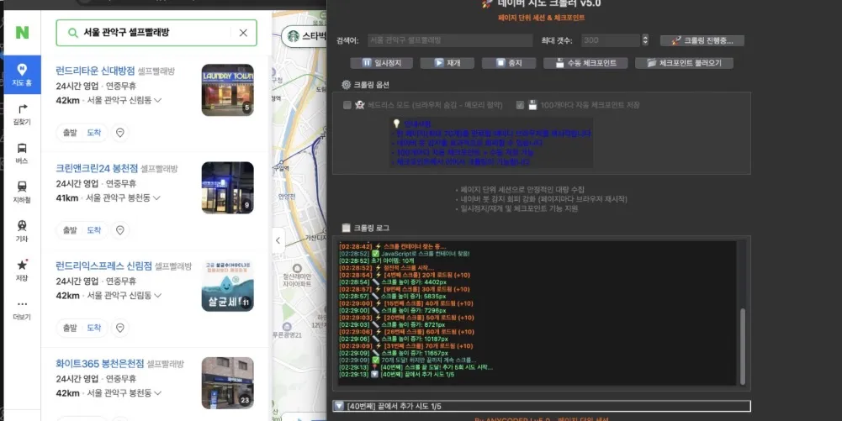Click the crawling log scrollbar thumb
The image size is (842, 421).
click(x=743, y=346)
